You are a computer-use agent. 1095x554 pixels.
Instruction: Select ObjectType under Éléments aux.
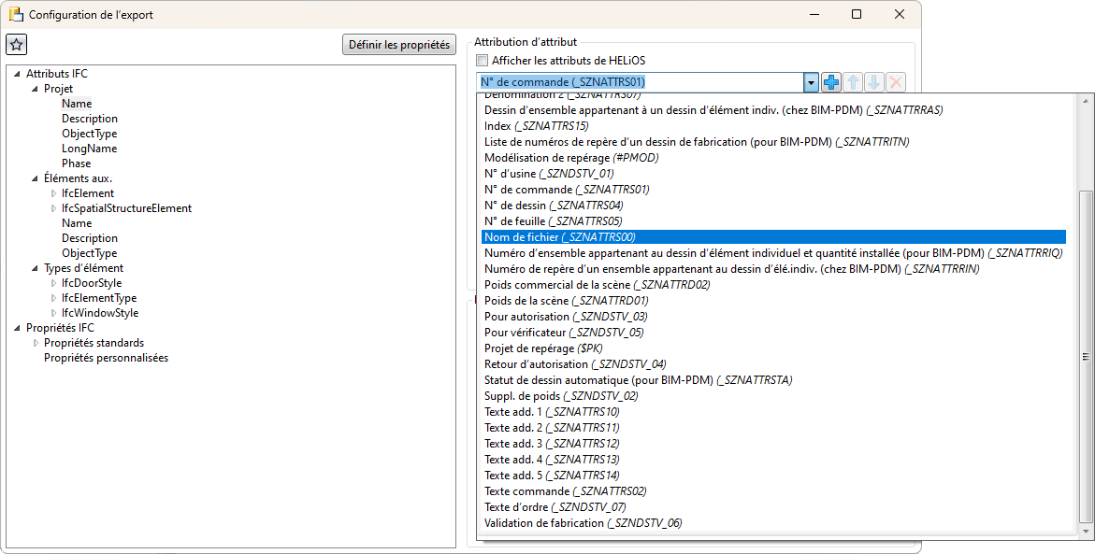coord(90,253)
